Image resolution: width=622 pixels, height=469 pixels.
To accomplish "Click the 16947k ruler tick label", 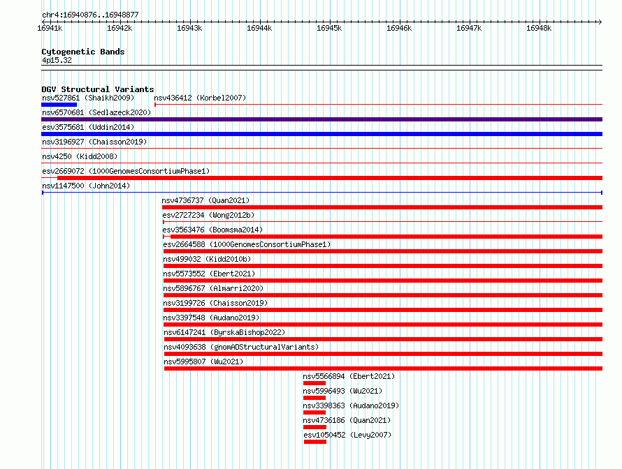I will tap(469, 28).
